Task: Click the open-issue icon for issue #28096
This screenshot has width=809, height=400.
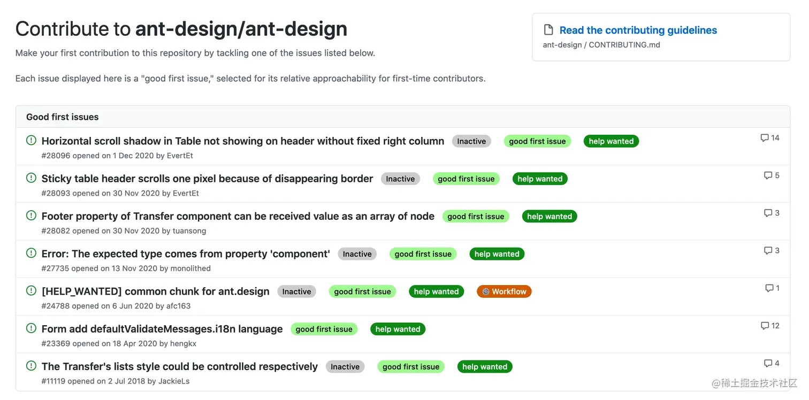Action: (32, 141)
